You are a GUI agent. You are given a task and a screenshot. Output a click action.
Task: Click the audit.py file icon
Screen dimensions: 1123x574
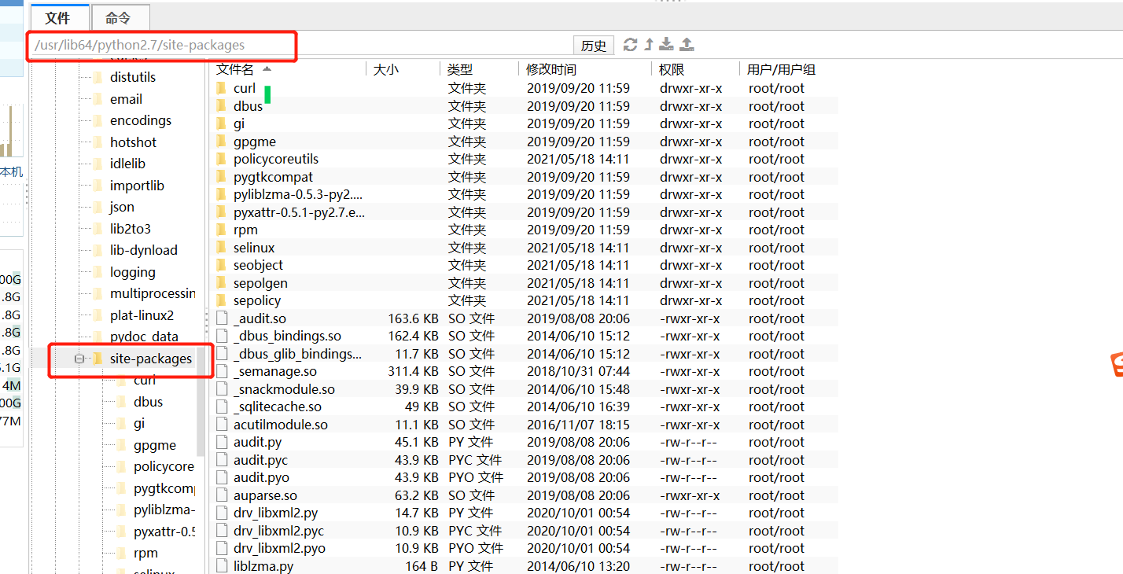(222, 441)
